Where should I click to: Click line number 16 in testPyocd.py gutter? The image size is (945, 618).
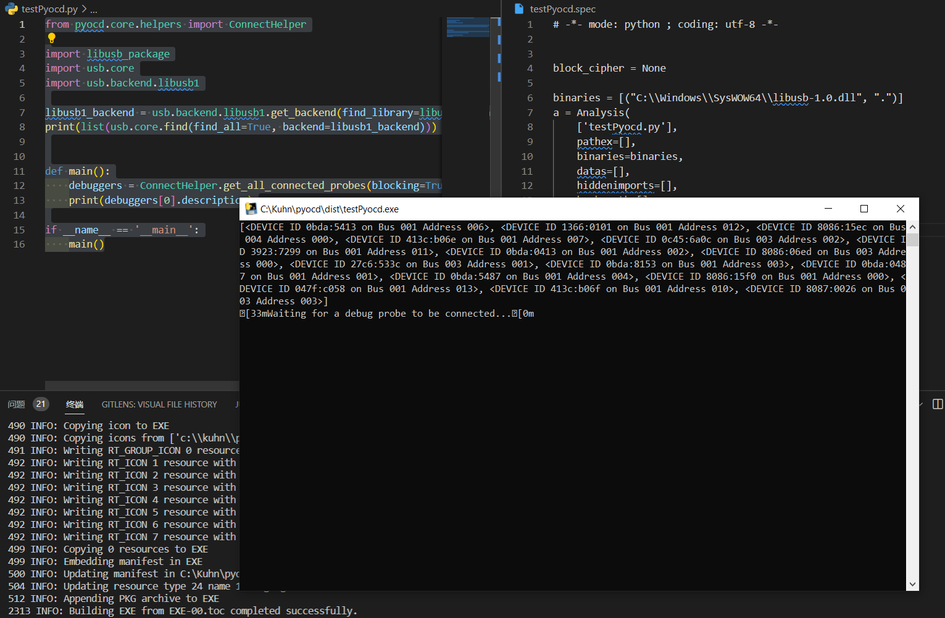point(19,244)
